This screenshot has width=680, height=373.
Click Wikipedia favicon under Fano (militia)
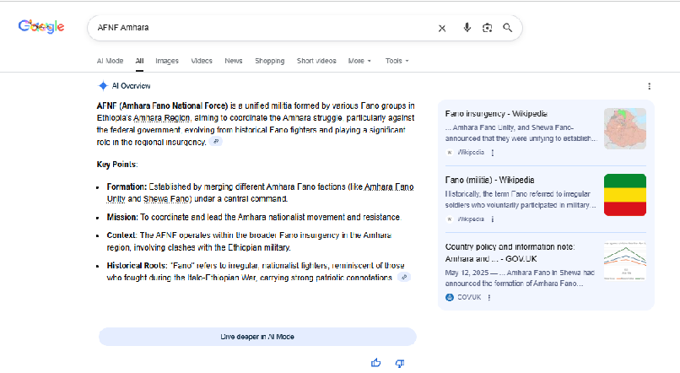point(450,219)
